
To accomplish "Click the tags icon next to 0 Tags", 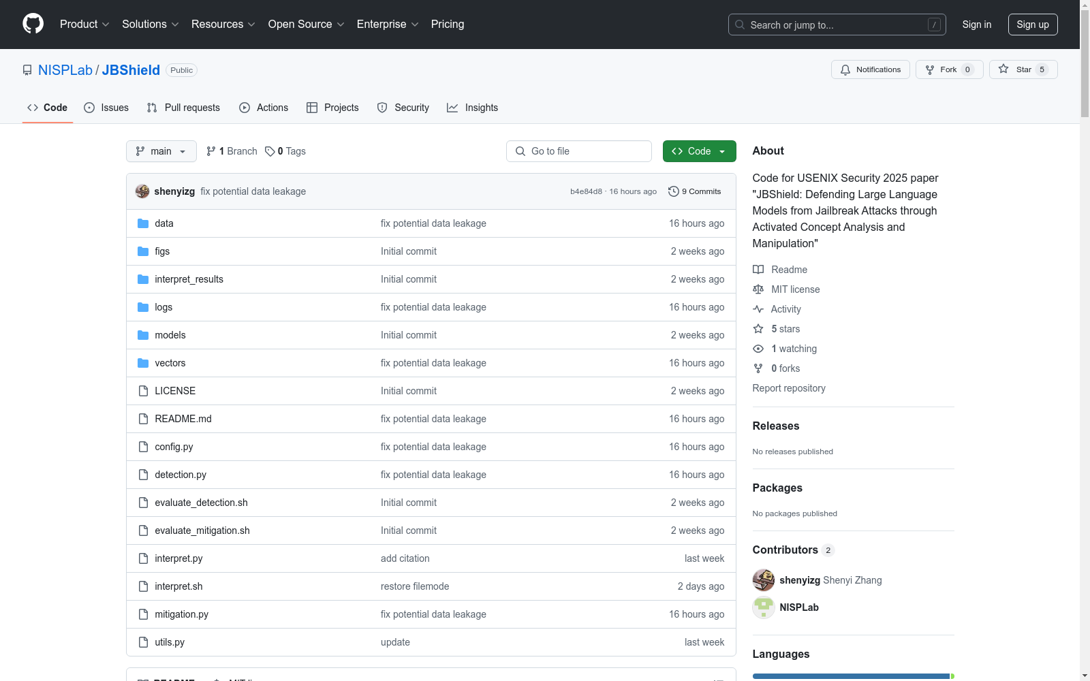I will tap(270, 151).
